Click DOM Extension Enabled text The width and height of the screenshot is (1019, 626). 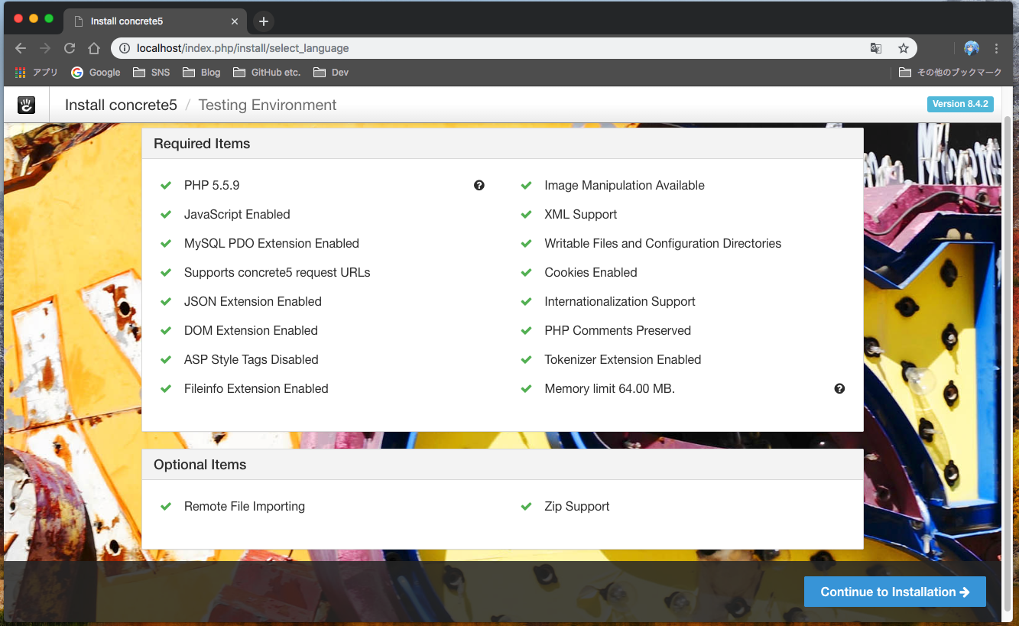(x=251, y=330)
